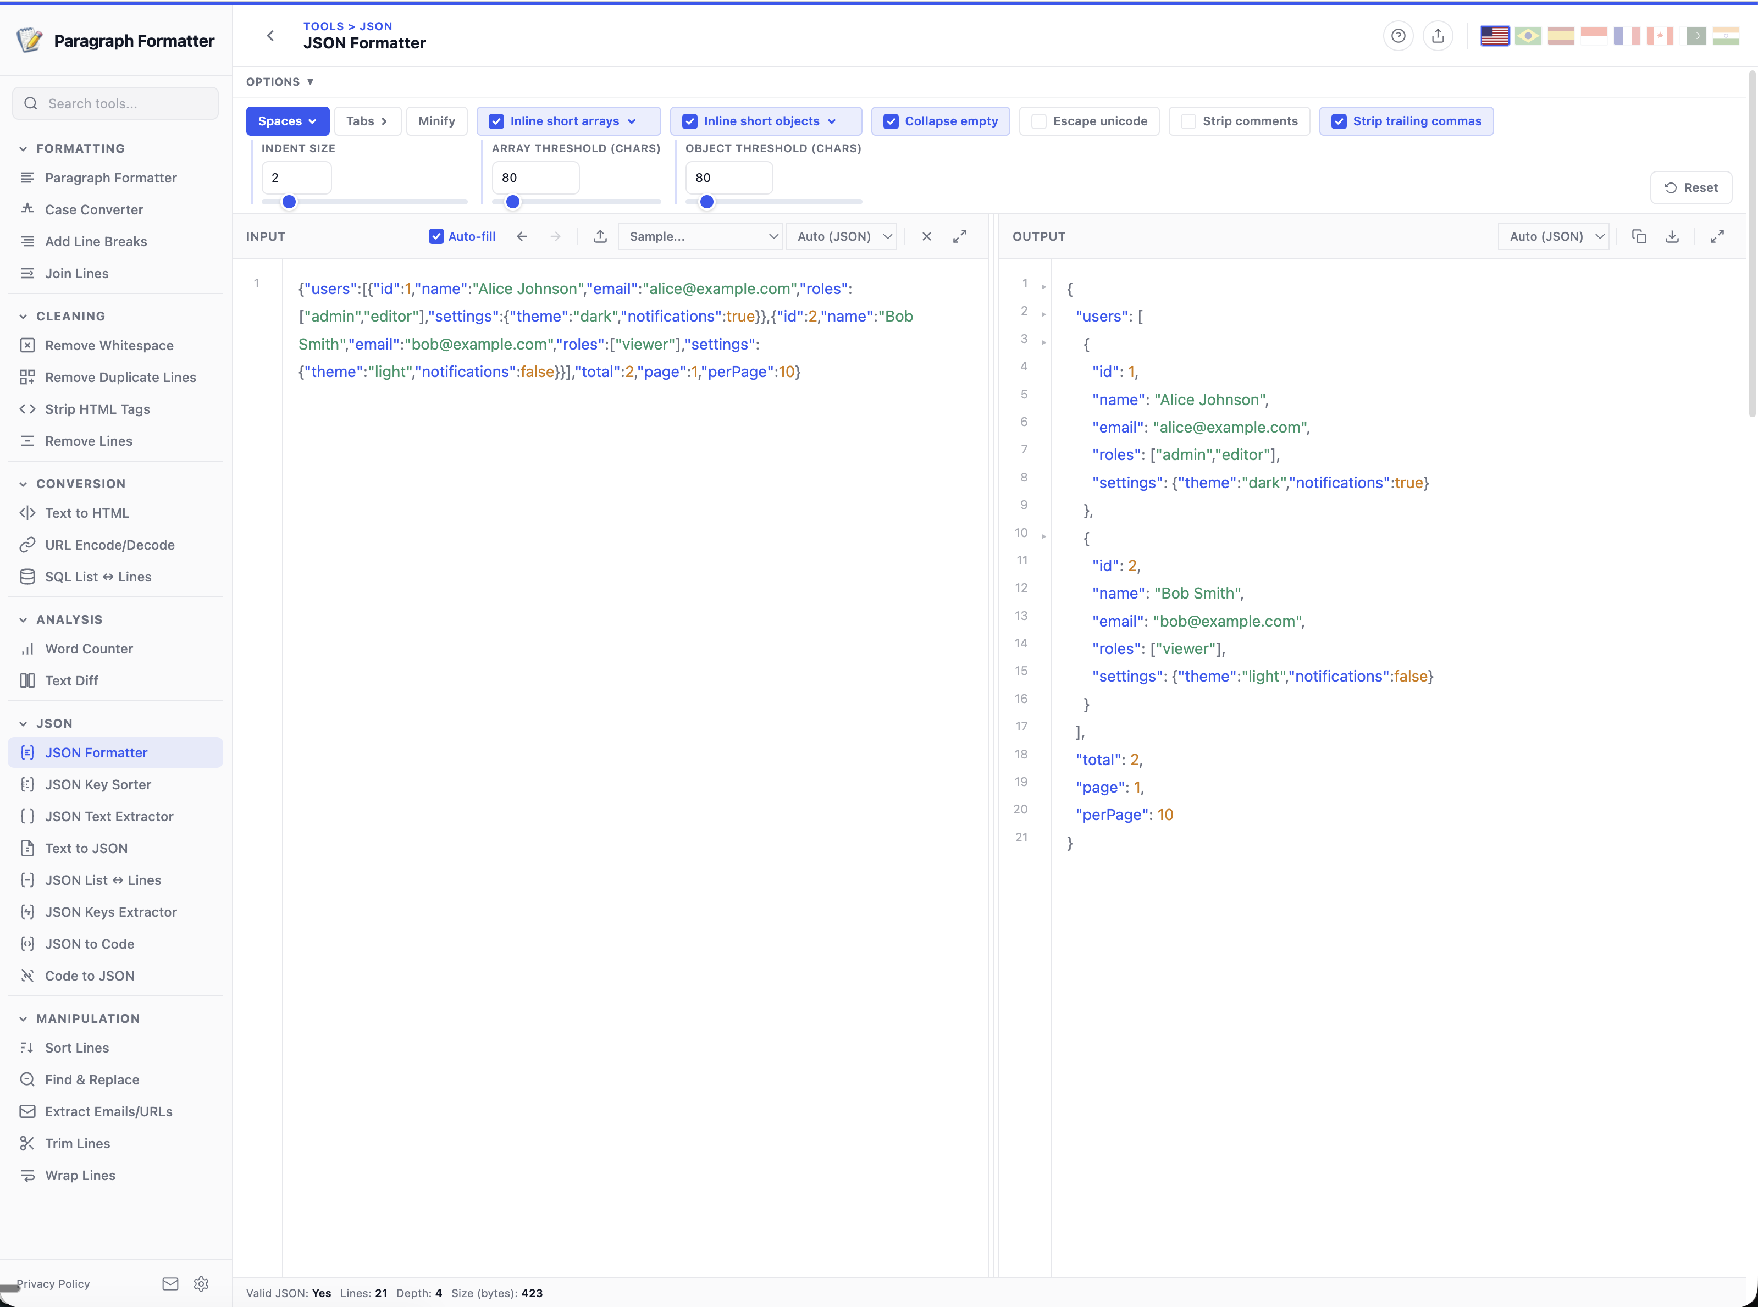Image resolution: width=1758 pixels, height=1307 pixels.
Task: Open Extract Emails/URLs tool
Action: (115, 1111)
